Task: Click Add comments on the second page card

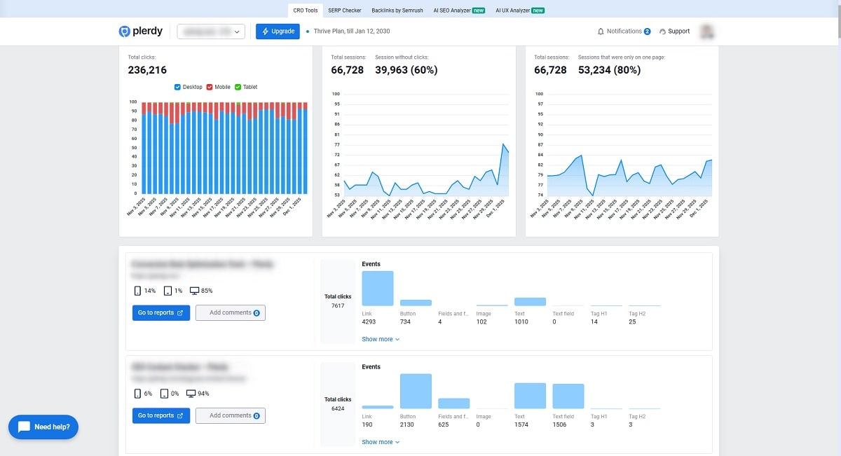Action: tap(231, 415)
